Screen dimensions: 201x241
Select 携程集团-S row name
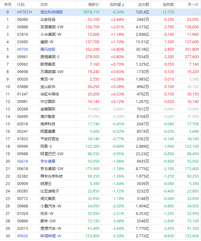pyautogui.click(x=50, y=57)
